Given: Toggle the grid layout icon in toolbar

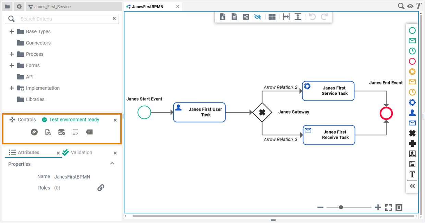Looking at the screenshot, I should pyautogui.click(x=272, y=17).
